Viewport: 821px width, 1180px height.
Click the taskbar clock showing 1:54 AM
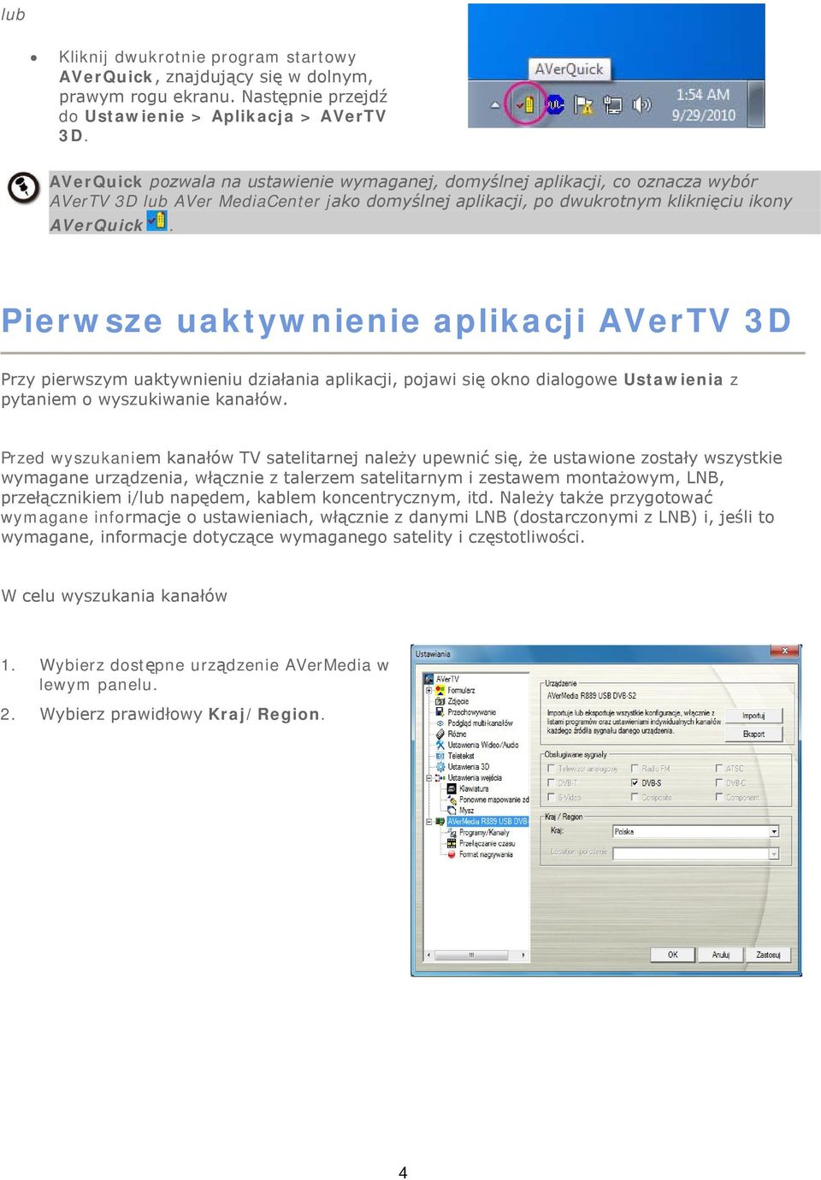pos(703,104)
